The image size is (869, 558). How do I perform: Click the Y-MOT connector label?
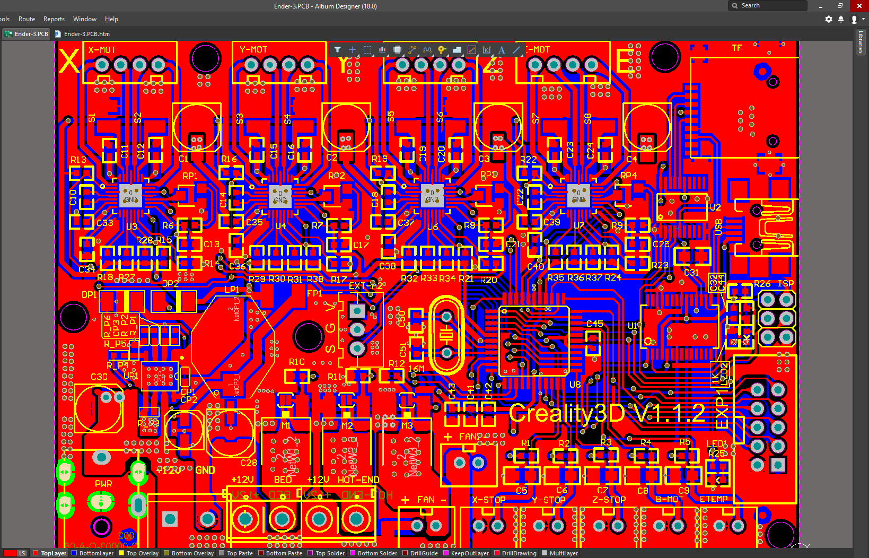click(x=253, y=49)
